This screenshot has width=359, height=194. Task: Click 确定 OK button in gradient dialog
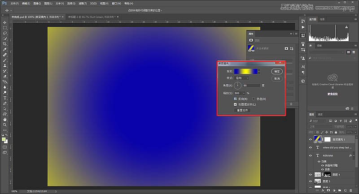pos(277,71)
